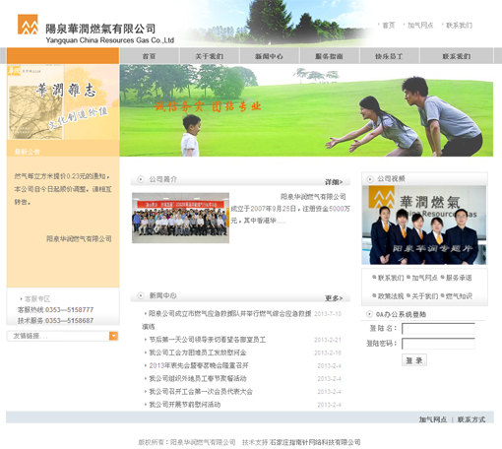This screenshot has height=449, width=502.
Task: Click the date 2013-7-10 in news list
Action: coord(328,314)
